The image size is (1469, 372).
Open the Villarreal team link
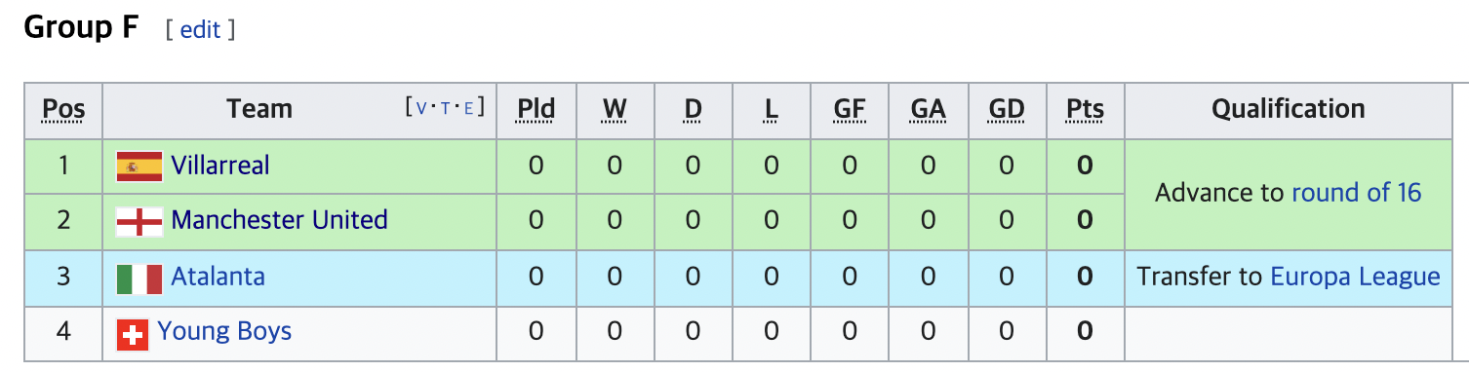coord(220,166)
